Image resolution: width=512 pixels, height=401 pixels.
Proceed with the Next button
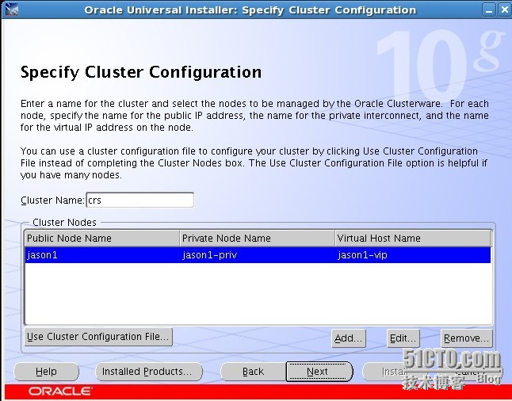319,372
